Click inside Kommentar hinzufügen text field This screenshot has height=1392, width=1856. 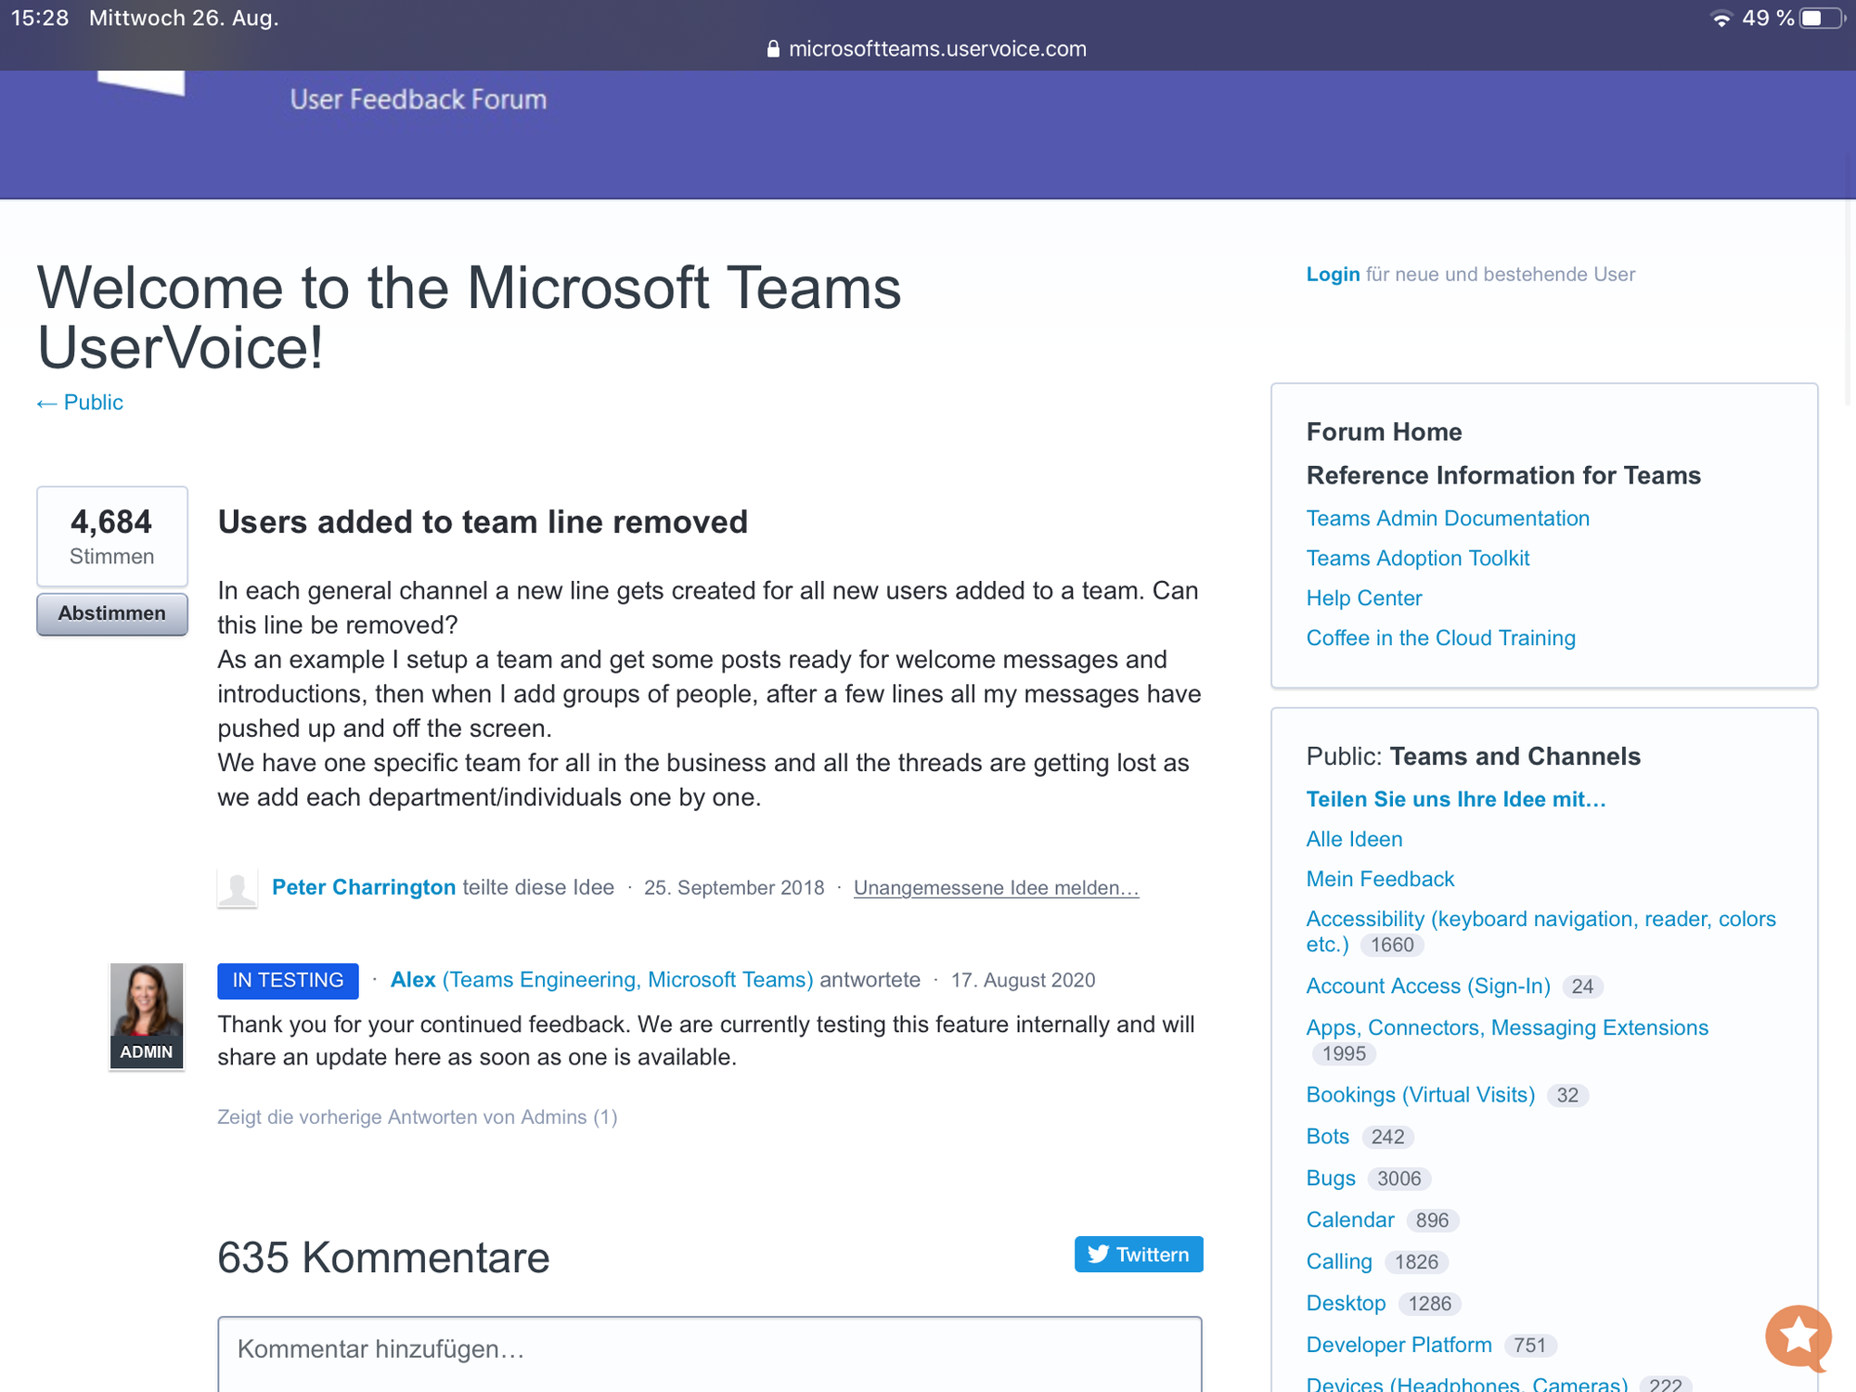(710, 1354)
